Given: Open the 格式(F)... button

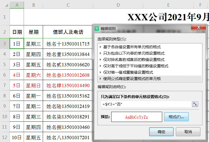Looking at the screenshot, I should (176, 117).
